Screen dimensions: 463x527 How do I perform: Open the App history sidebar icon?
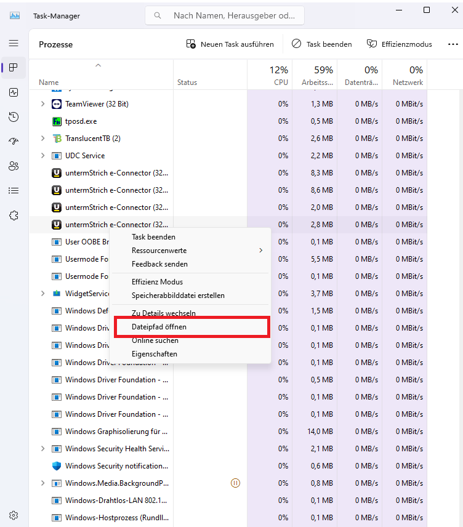14,117
